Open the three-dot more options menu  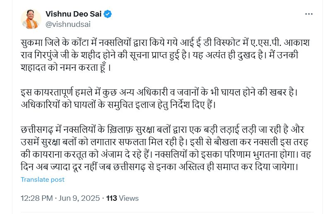[309, 14]
